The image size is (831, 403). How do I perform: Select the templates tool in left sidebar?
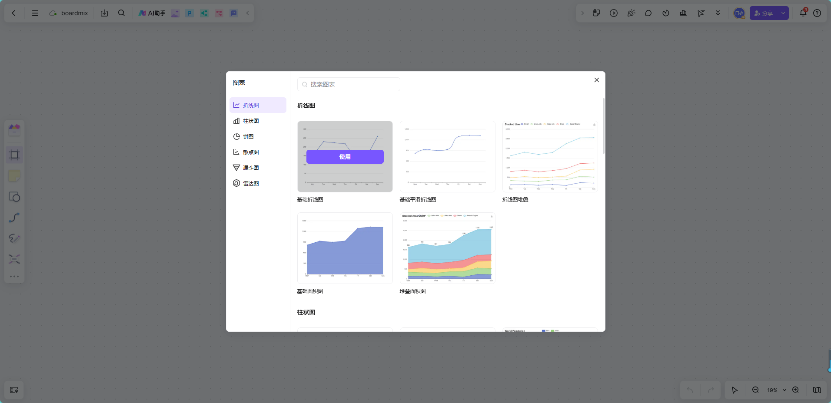(14, 130)
